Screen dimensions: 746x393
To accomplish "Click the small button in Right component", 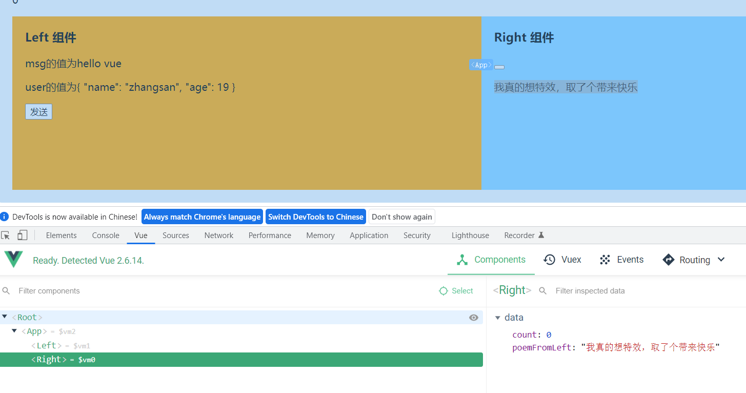I will (x=499, y=67).
